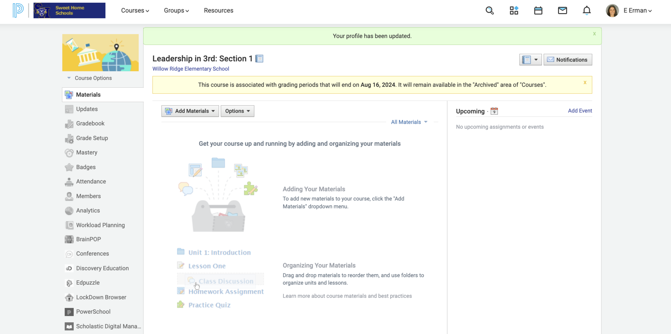Click the course banner thumbnail image
Image resolution: width=671 pixels, height=334 pixels.
[100, 53]
